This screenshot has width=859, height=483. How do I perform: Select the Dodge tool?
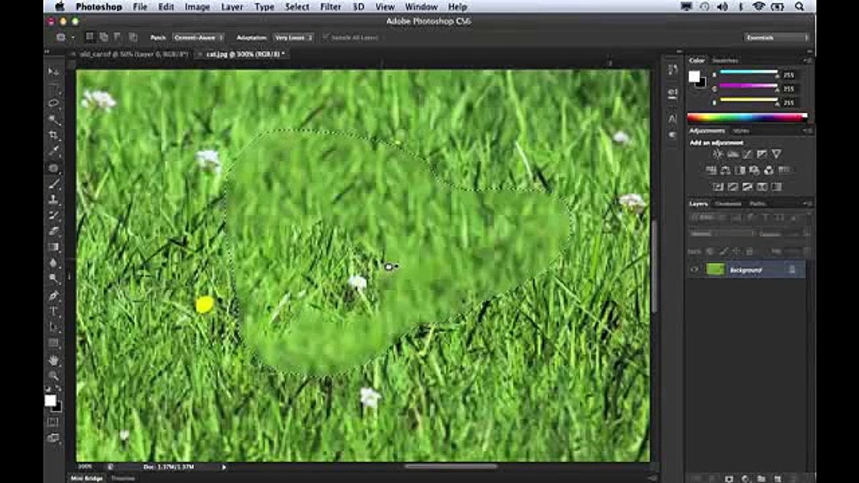54,279
